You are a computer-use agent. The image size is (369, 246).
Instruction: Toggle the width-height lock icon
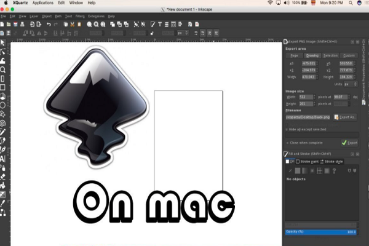click(x=152, y=33)
